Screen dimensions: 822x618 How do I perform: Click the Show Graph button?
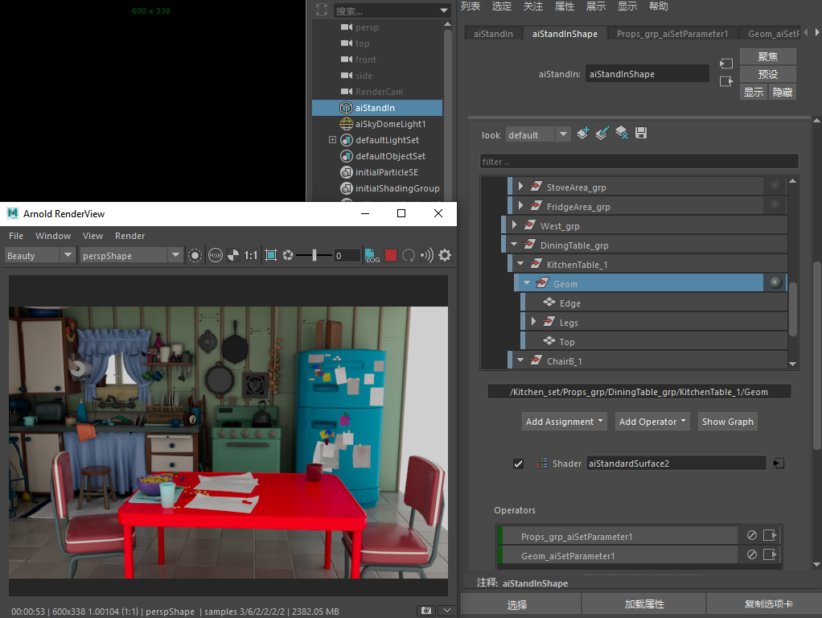(728, 422)
